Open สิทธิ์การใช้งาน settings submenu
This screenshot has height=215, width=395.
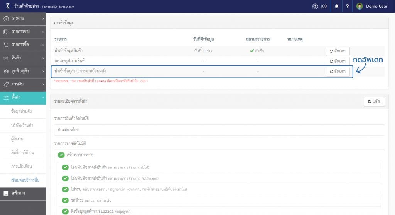click(x=23, y=153)
